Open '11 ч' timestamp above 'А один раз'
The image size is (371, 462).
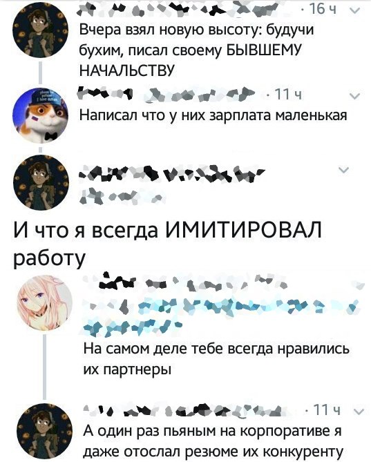point(326,410)
